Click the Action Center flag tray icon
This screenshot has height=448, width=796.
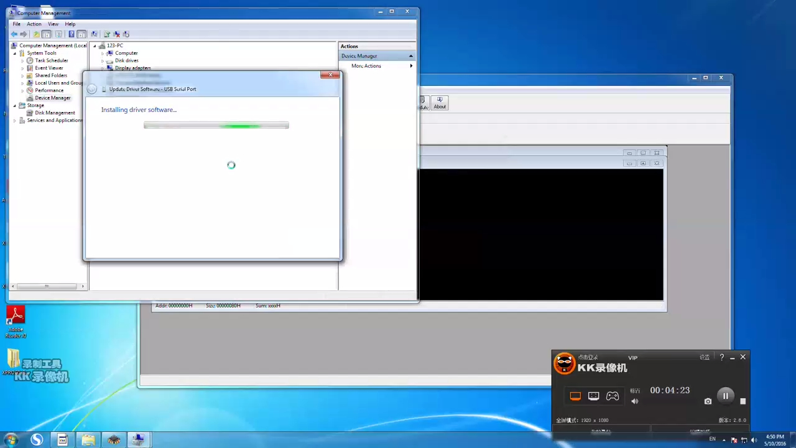coord(734,441)
